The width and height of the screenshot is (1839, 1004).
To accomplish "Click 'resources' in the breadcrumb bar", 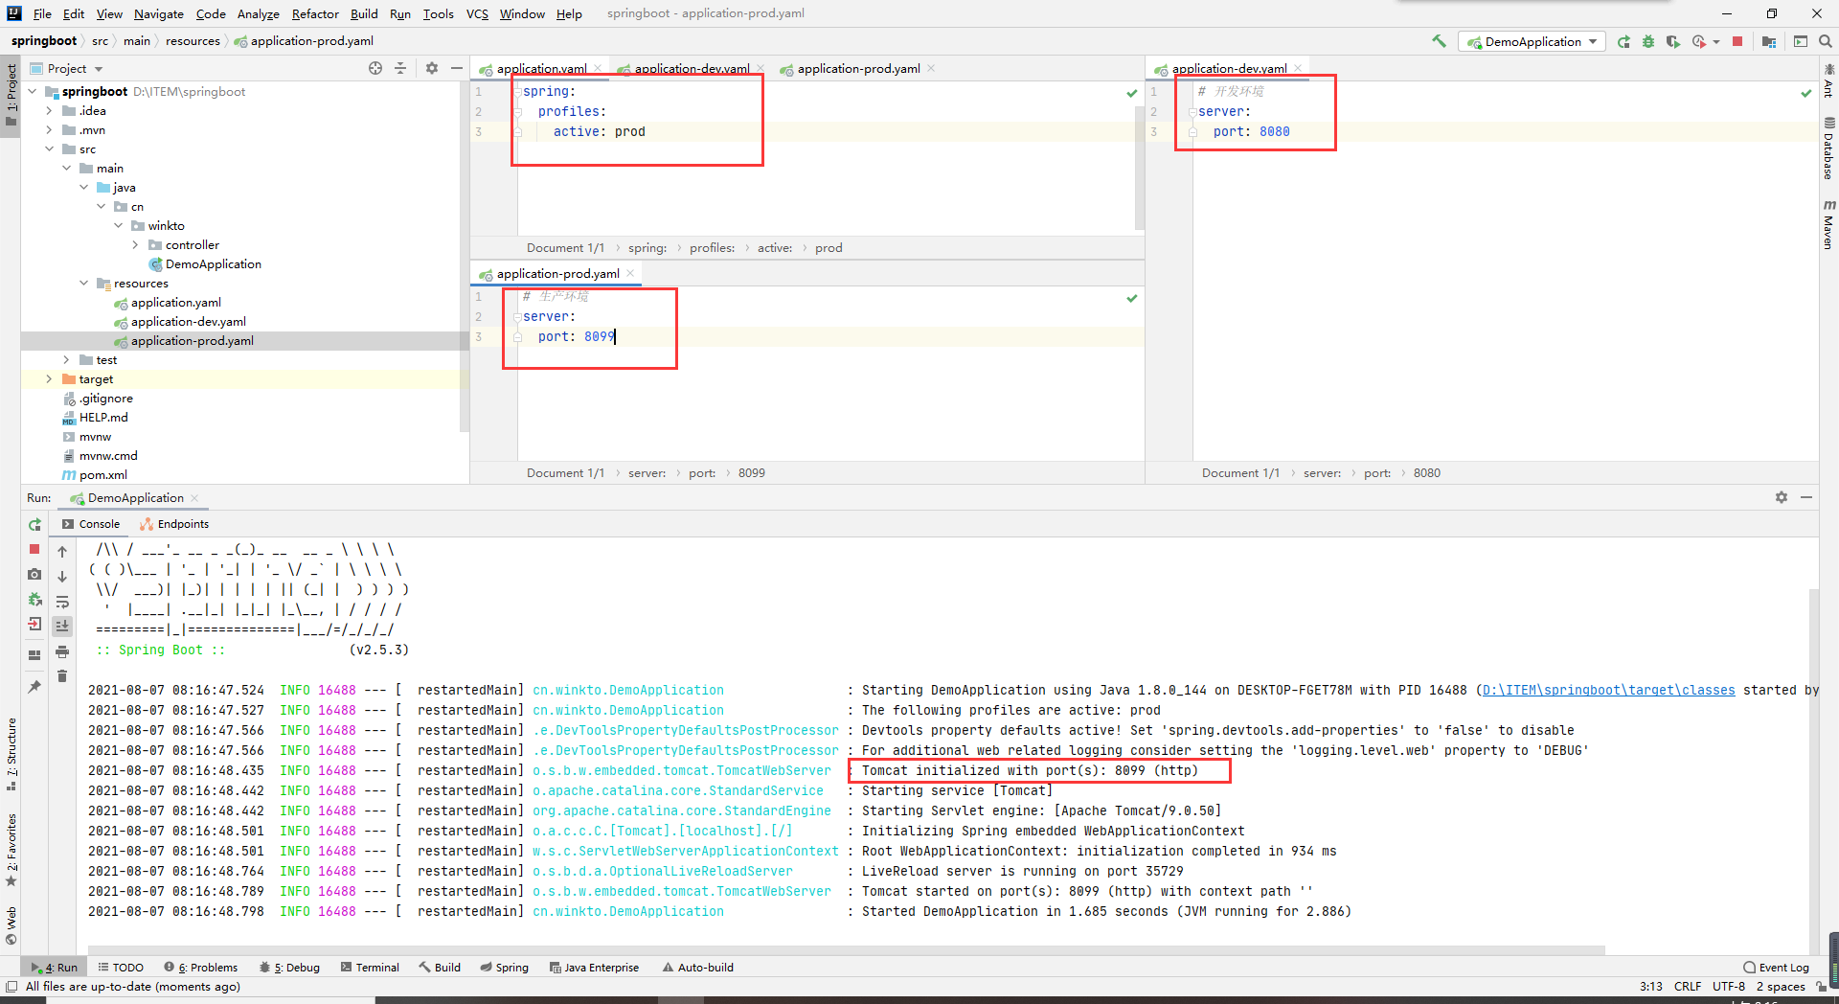I will [193, 41].
